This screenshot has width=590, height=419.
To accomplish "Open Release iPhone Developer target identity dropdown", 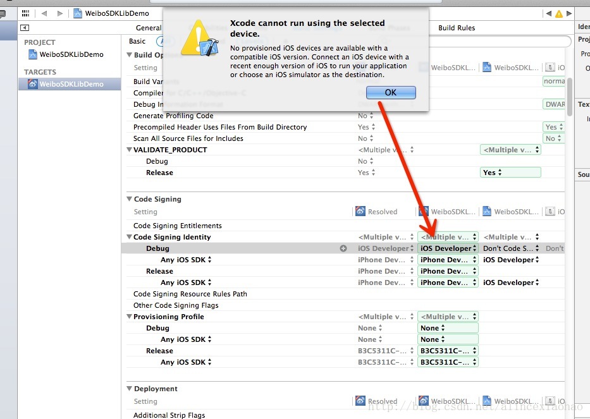I will [x=448, y=271].
